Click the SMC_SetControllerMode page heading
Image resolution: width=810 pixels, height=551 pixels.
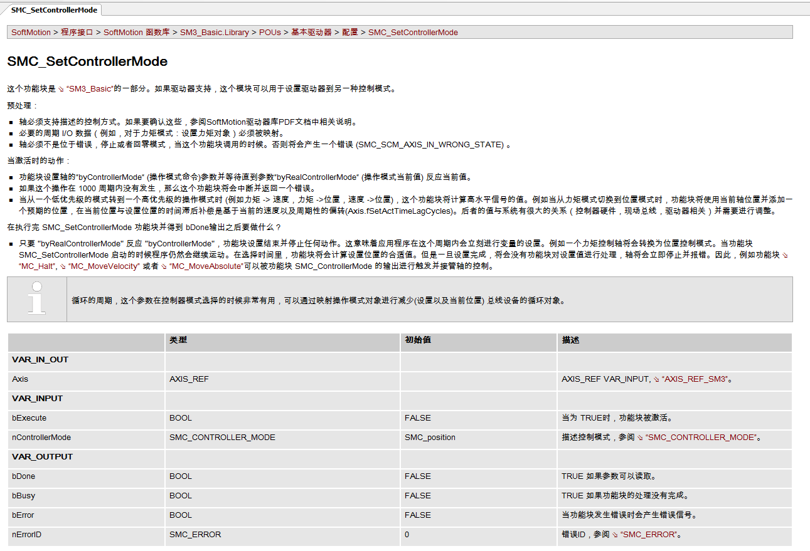(x=87, y=61)
